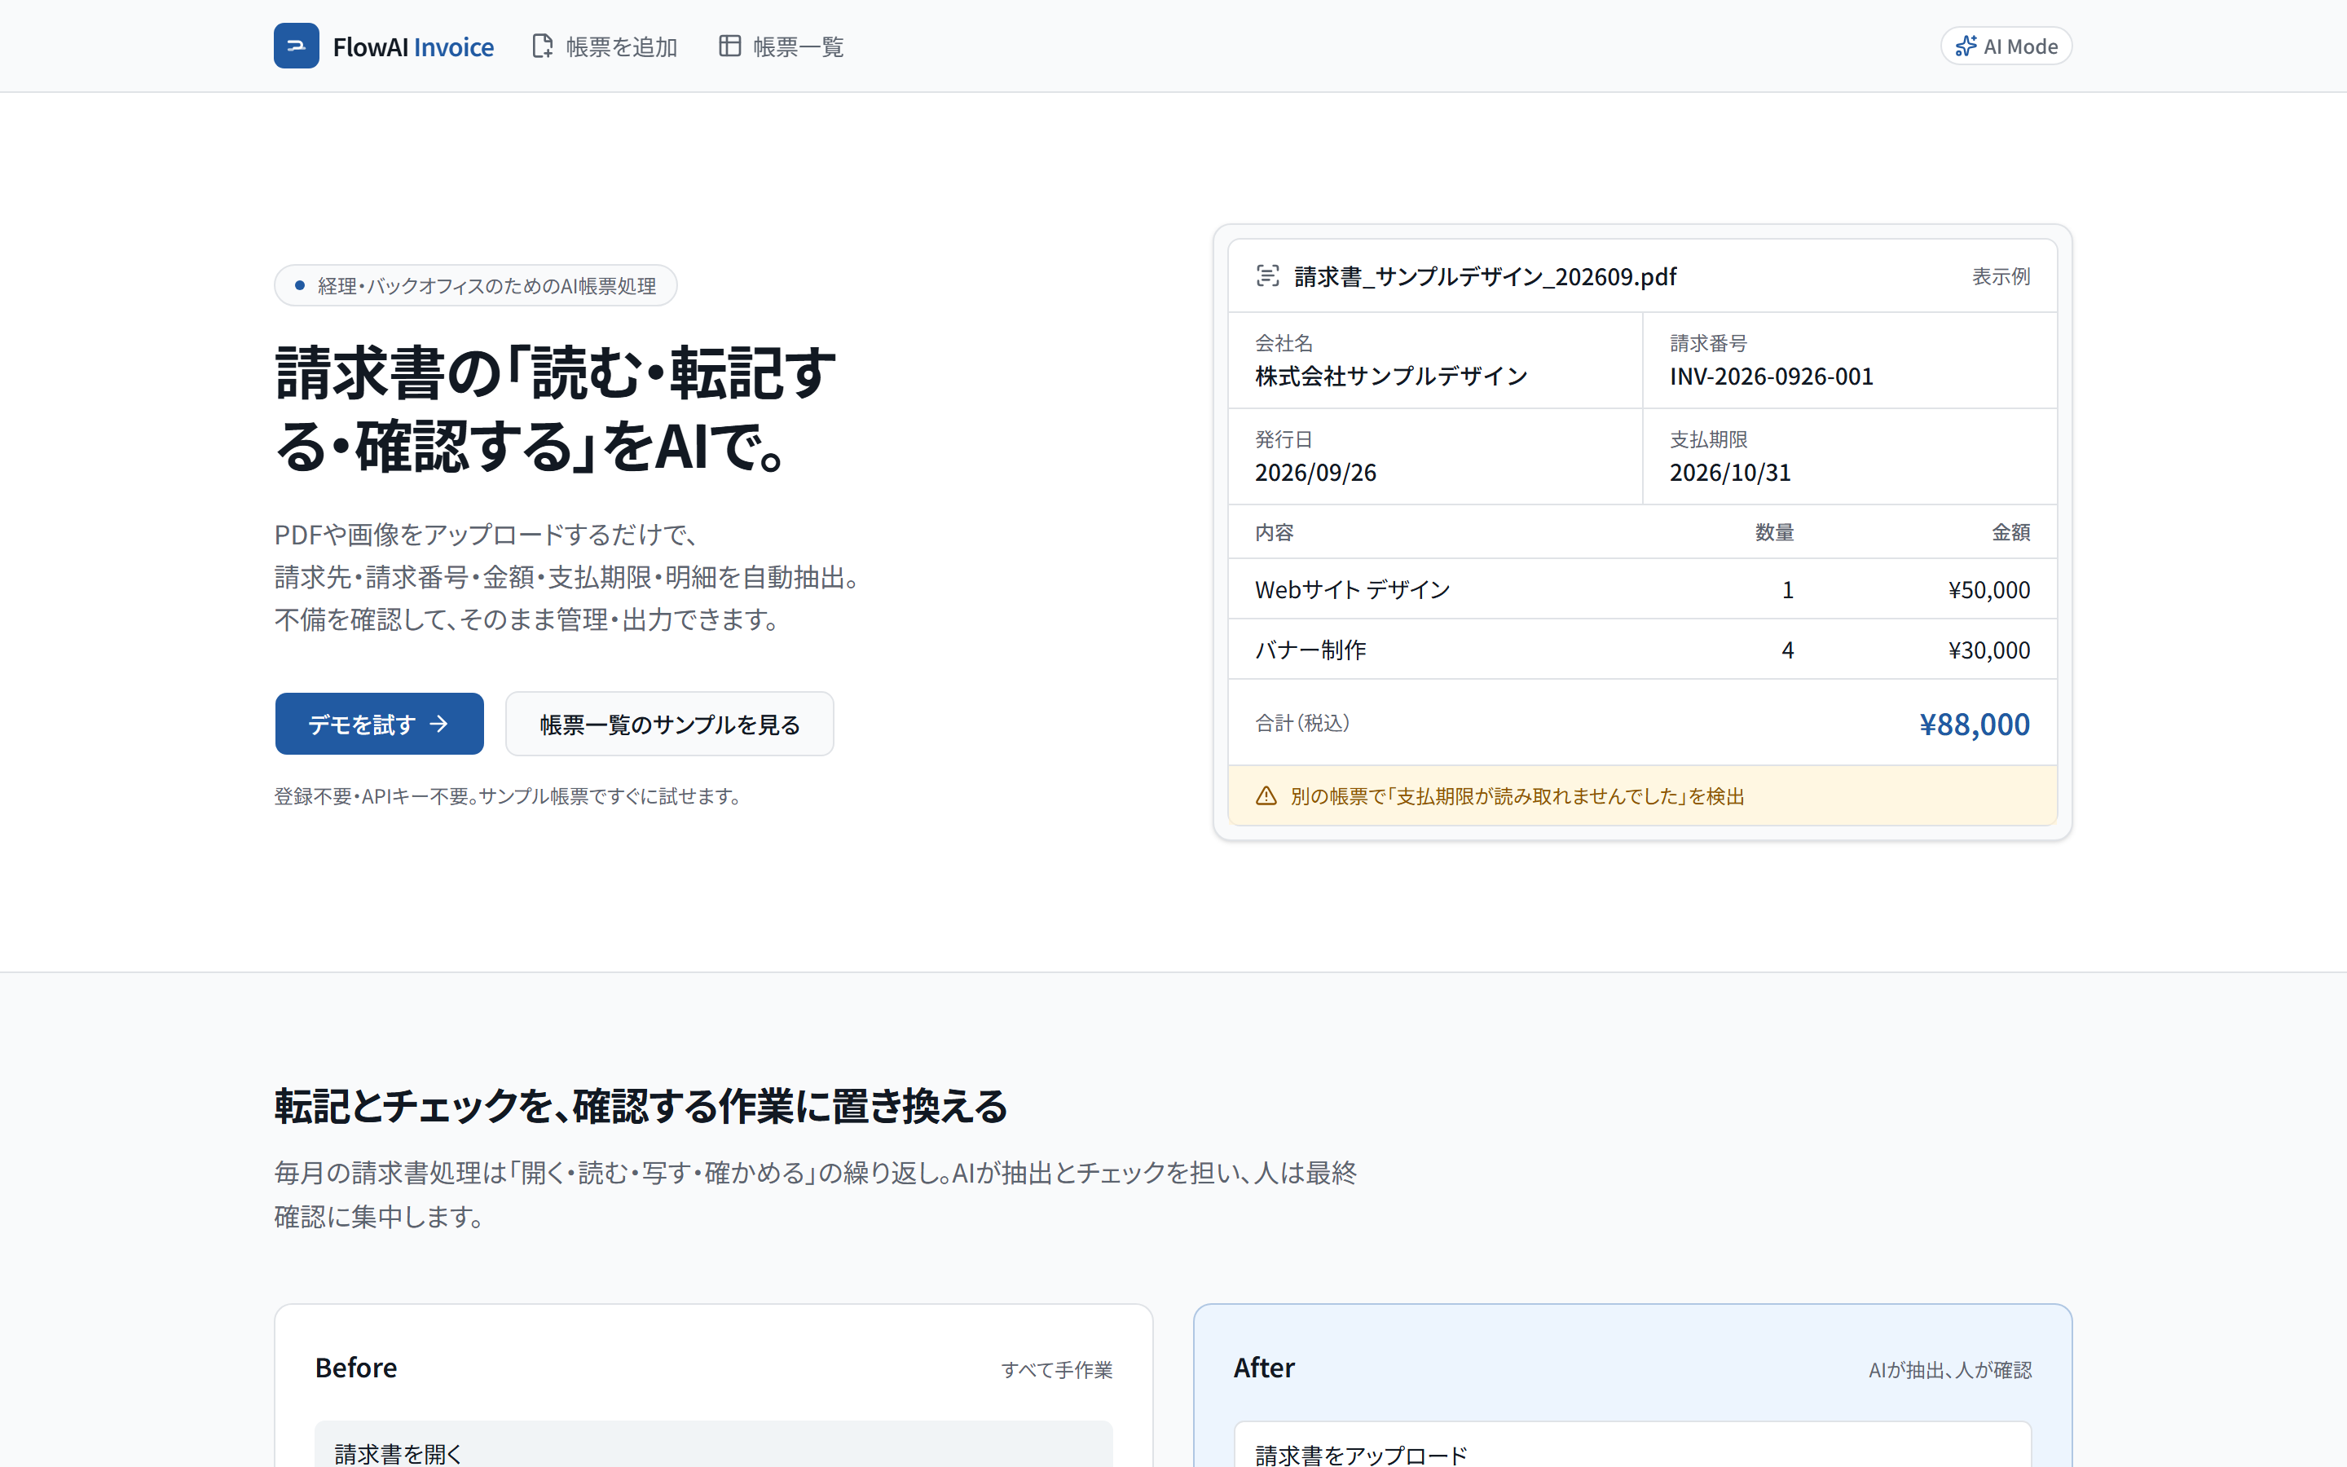Click the 請求書を開く step

pos(713,1445)
